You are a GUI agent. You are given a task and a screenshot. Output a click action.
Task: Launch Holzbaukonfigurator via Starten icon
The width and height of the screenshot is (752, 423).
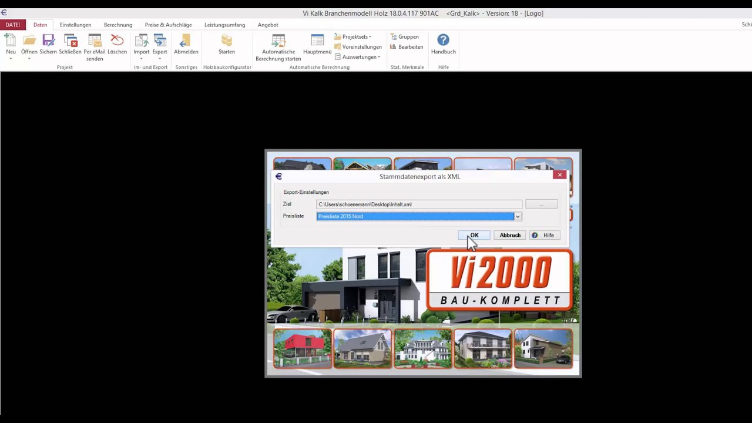[227, 41]
